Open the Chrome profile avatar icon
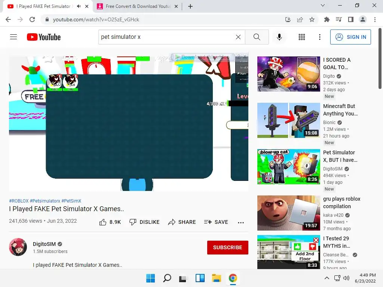This screenshot has height=287, width=383. pyautogui.click(x=363, y=19)
